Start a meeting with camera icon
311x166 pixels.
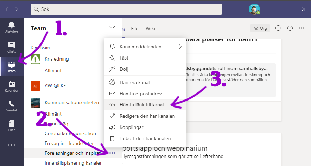pyautogui.click(x=278, y=28)
